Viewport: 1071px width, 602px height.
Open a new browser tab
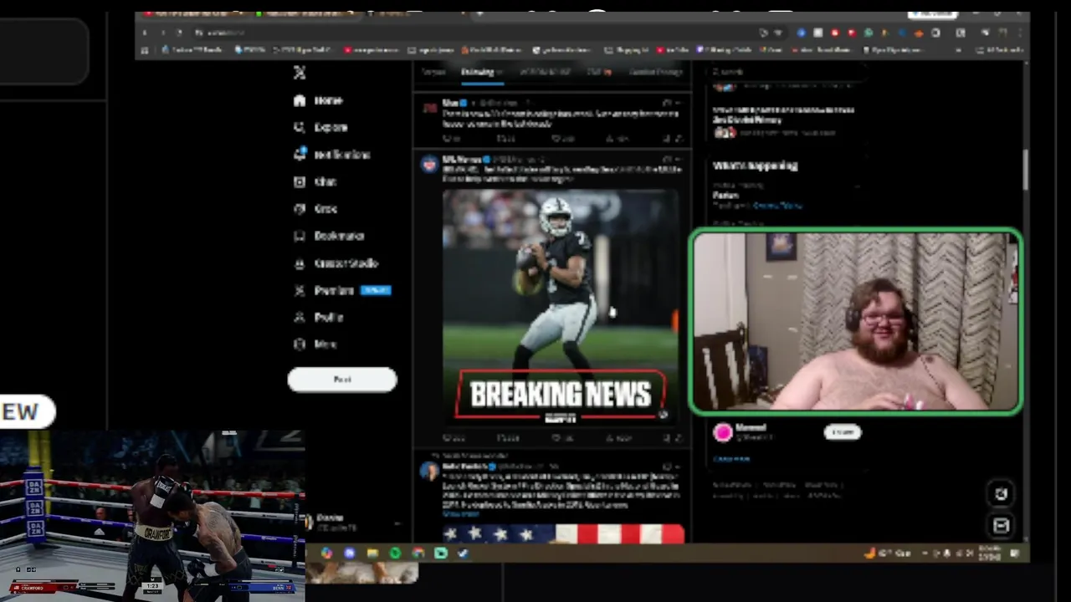point(479,14)
